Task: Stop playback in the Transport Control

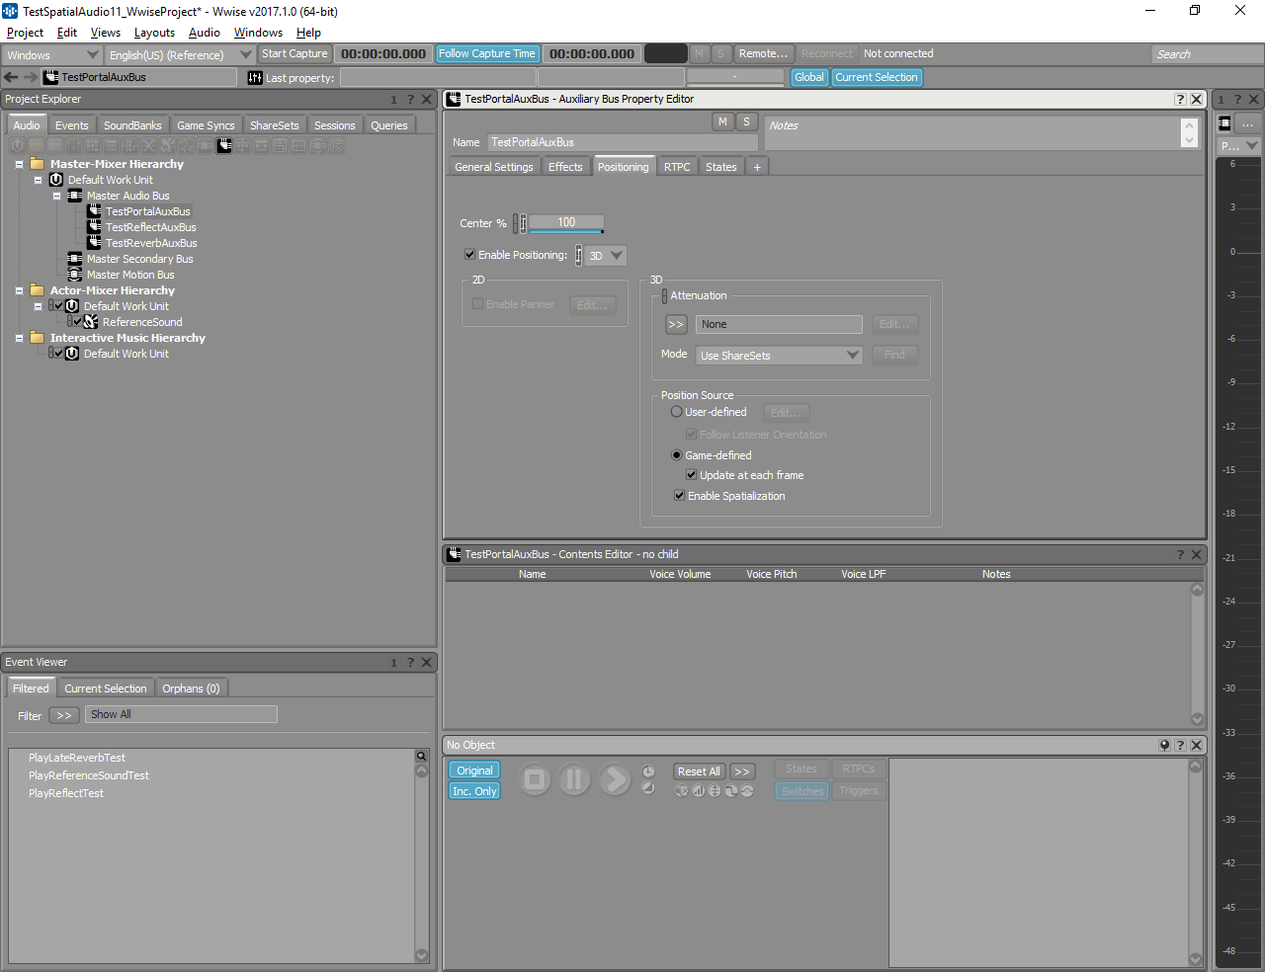Action: [x=535, y=780]
